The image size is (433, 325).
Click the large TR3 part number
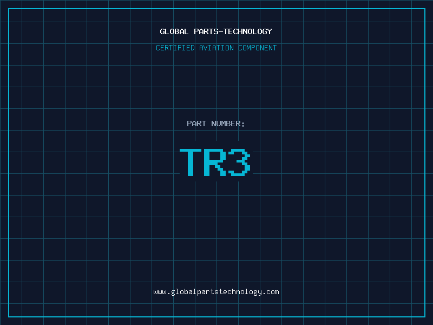215,162
